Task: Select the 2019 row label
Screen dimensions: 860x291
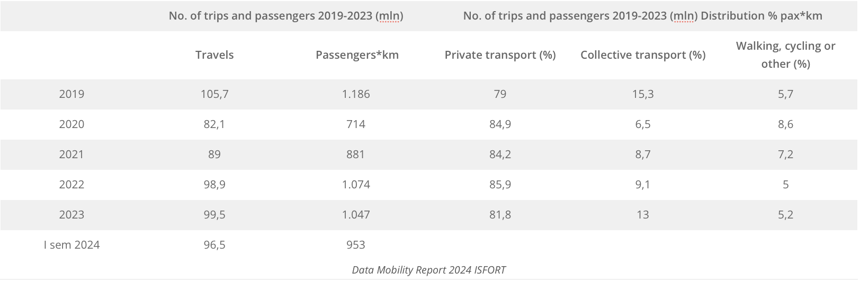Action: pyautogui.click(x=71, y=94)
